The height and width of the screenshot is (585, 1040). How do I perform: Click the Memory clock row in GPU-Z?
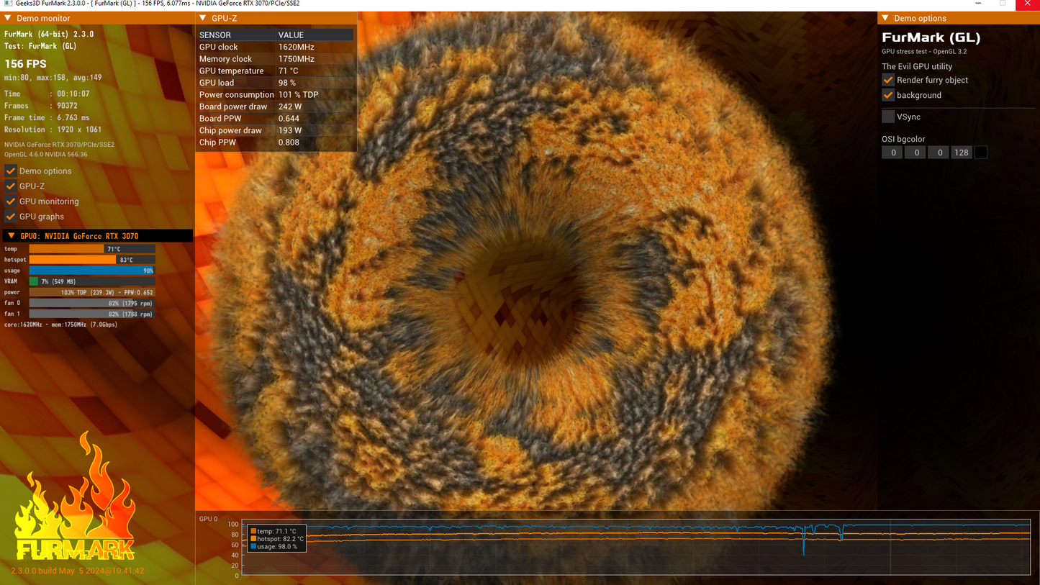(276, 59)
